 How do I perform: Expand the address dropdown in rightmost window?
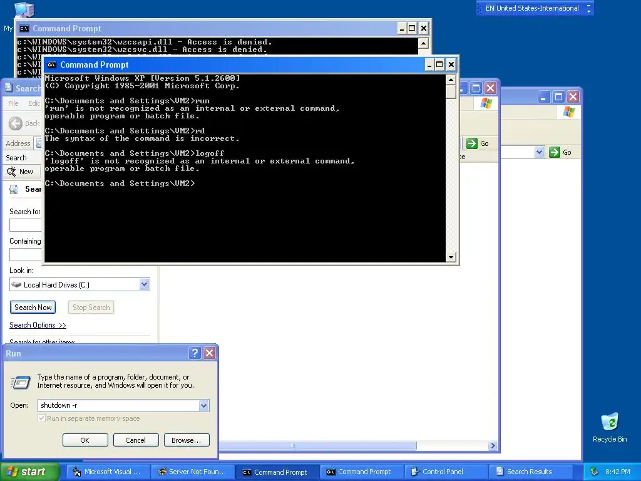pyautogui.click(x=539, y=152)
